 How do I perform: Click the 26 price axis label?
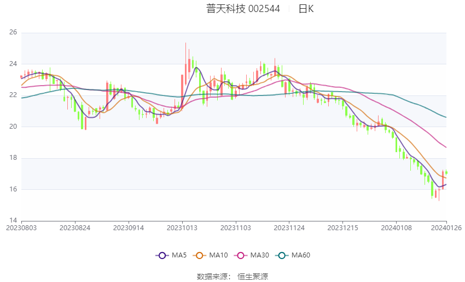pos(13,32)
